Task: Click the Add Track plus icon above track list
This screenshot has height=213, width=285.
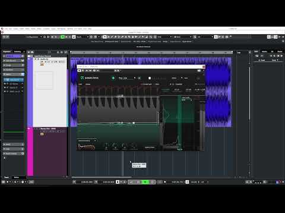Action: [29, 52]
